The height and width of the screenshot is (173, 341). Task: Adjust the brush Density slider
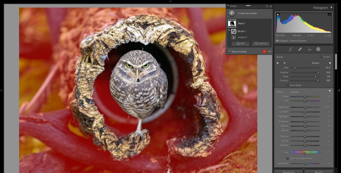coord(305,81)
